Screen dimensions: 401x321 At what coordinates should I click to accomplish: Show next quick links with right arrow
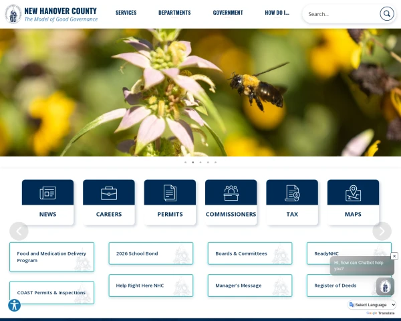(x=382, y=231)
